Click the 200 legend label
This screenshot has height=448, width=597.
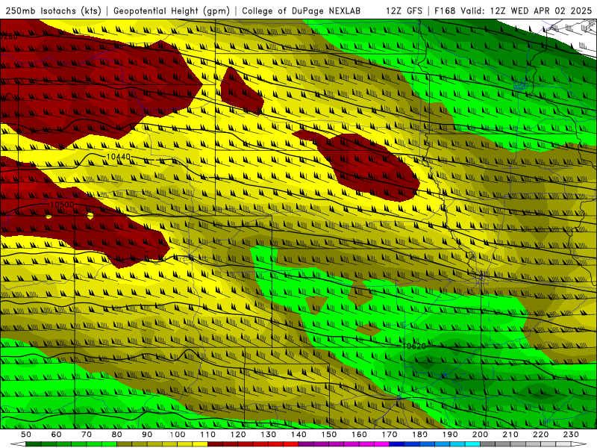point(481,435)
